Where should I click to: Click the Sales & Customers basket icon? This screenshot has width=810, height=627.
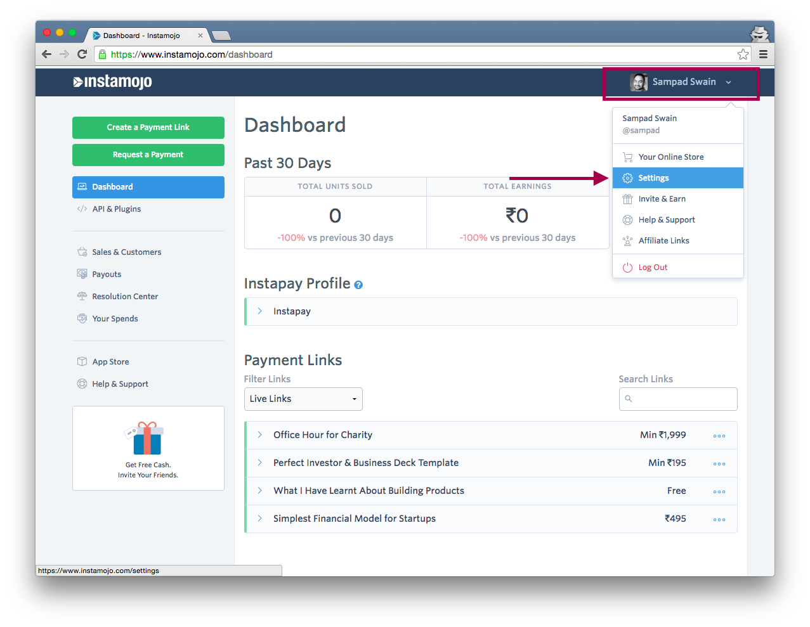coord(82,252)
